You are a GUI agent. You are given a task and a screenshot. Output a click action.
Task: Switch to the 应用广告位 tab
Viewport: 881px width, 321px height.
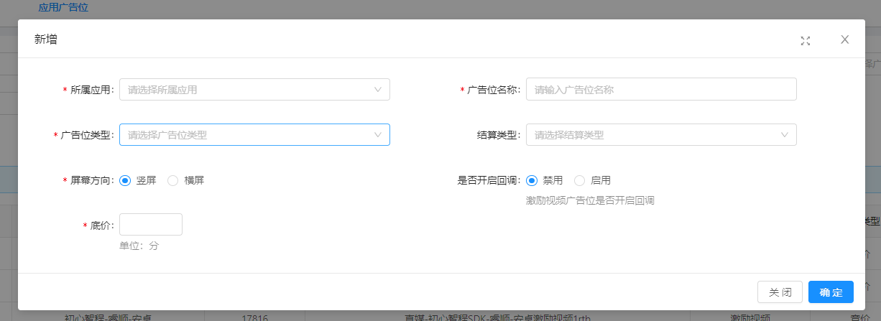63,8
